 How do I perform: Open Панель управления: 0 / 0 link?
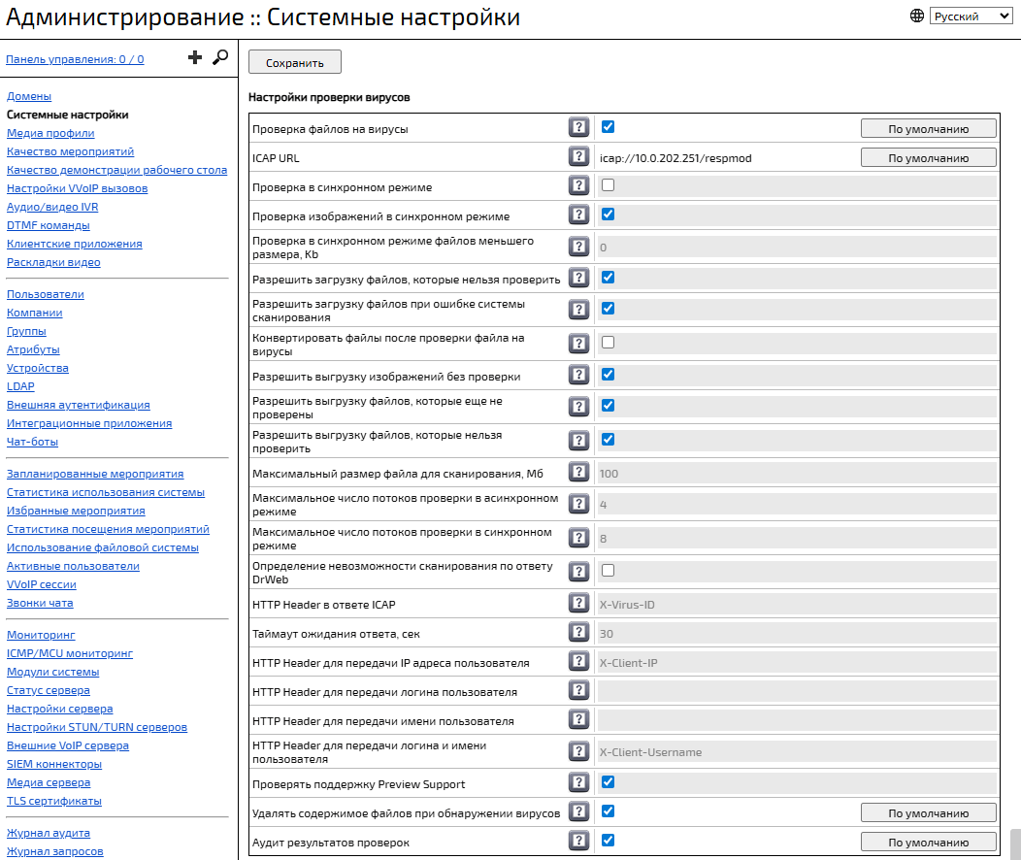(75, 59)
